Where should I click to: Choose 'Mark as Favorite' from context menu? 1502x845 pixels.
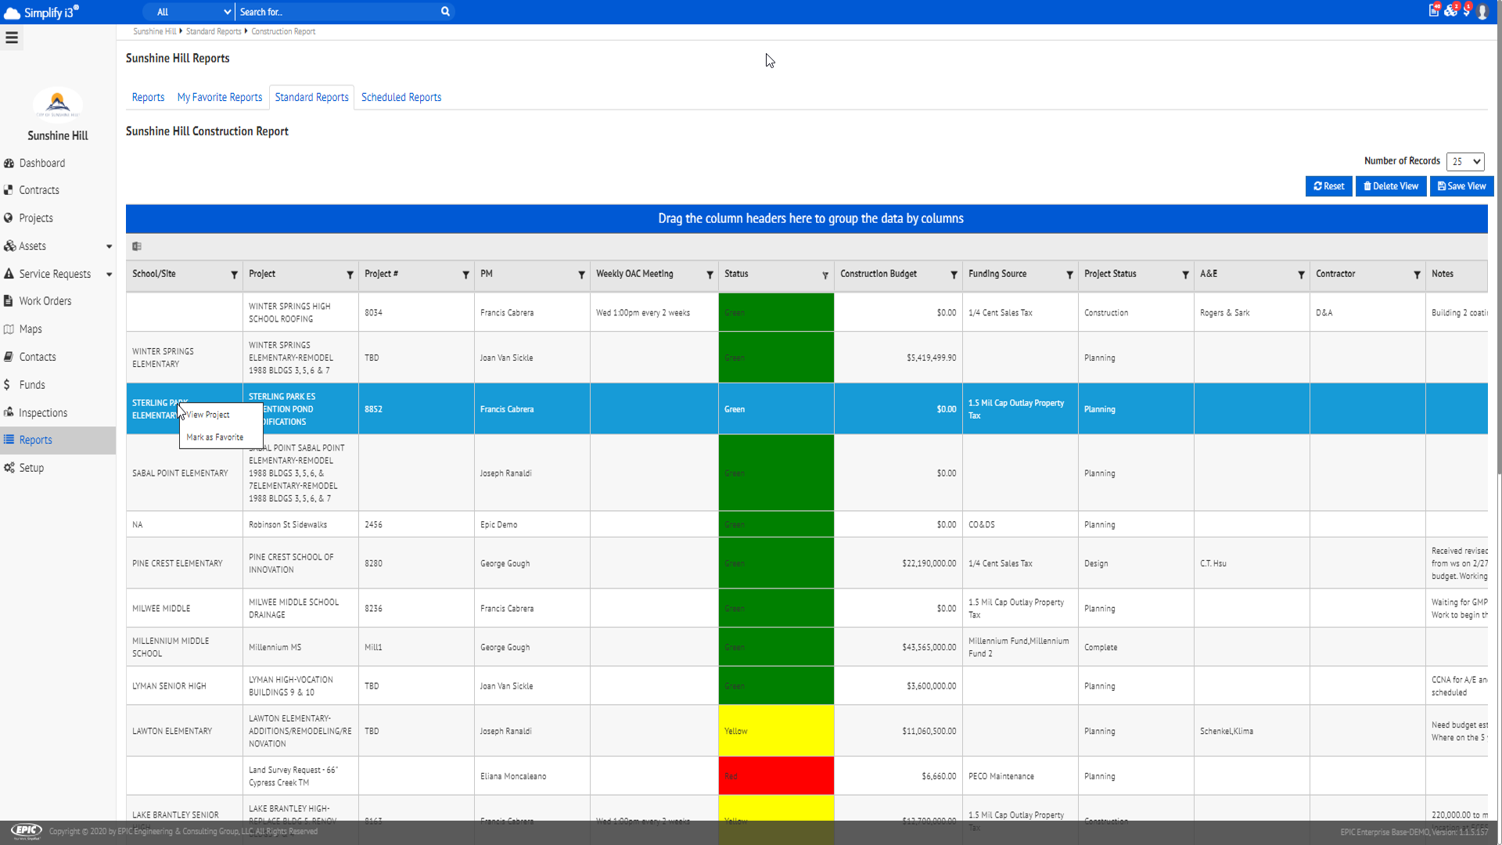[215, 437]
